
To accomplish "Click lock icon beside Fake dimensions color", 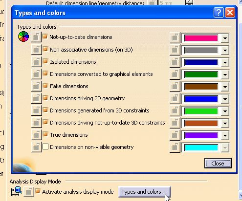I will (175, 86).
